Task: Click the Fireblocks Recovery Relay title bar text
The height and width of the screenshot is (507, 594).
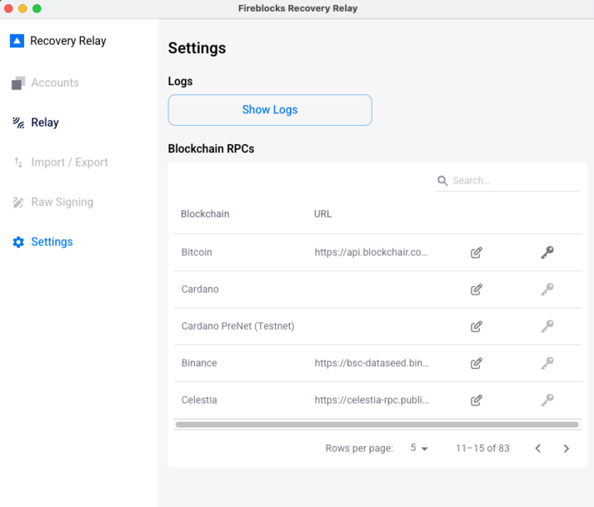Action: point(297,8)
